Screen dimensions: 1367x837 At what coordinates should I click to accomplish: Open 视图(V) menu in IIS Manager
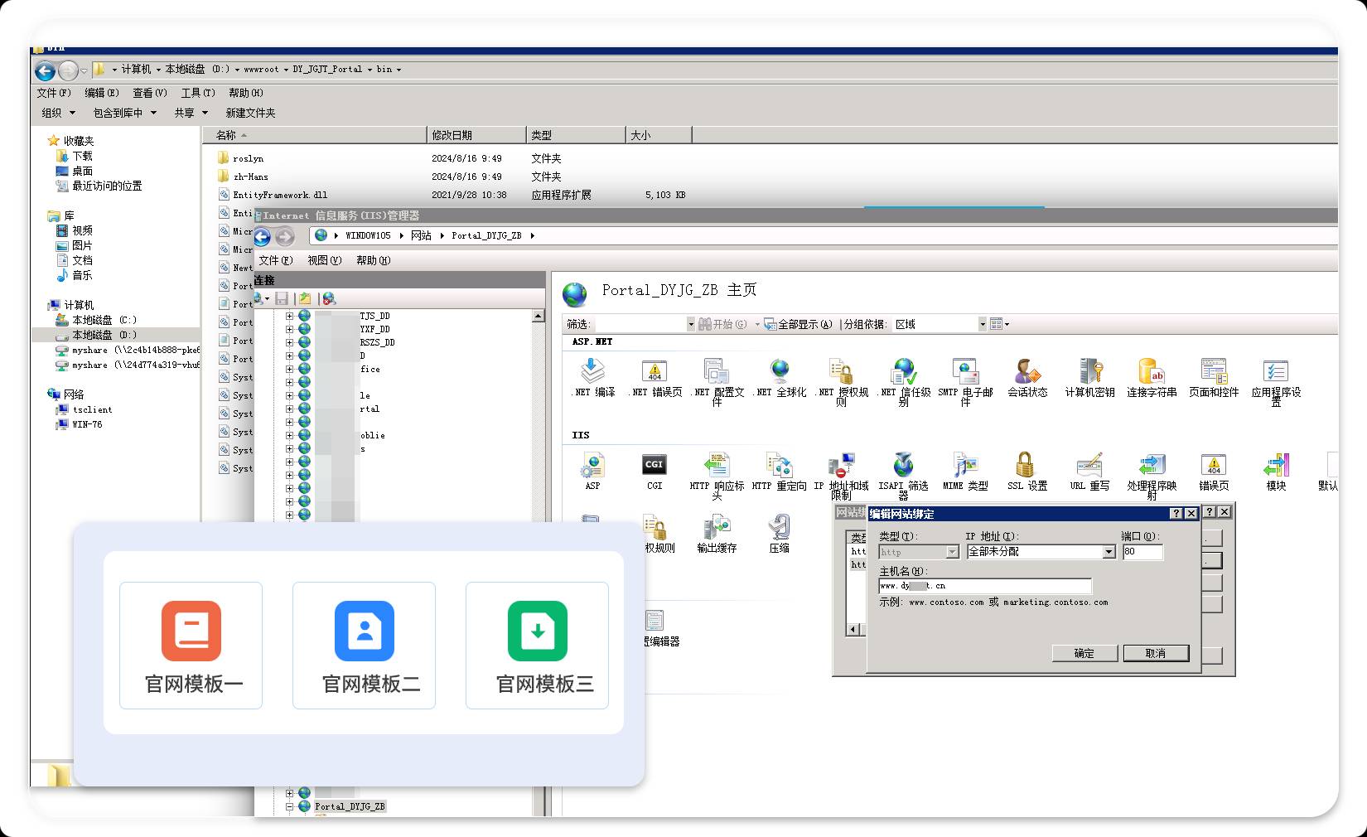point(325,260)
